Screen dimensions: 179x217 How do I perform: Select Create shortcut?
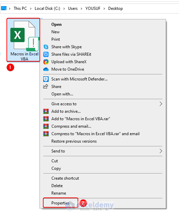pos(65,178)
